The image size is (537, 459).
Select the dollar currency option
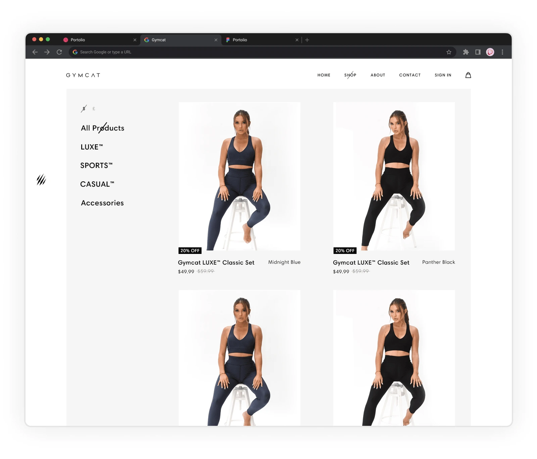tap(84, 109)
